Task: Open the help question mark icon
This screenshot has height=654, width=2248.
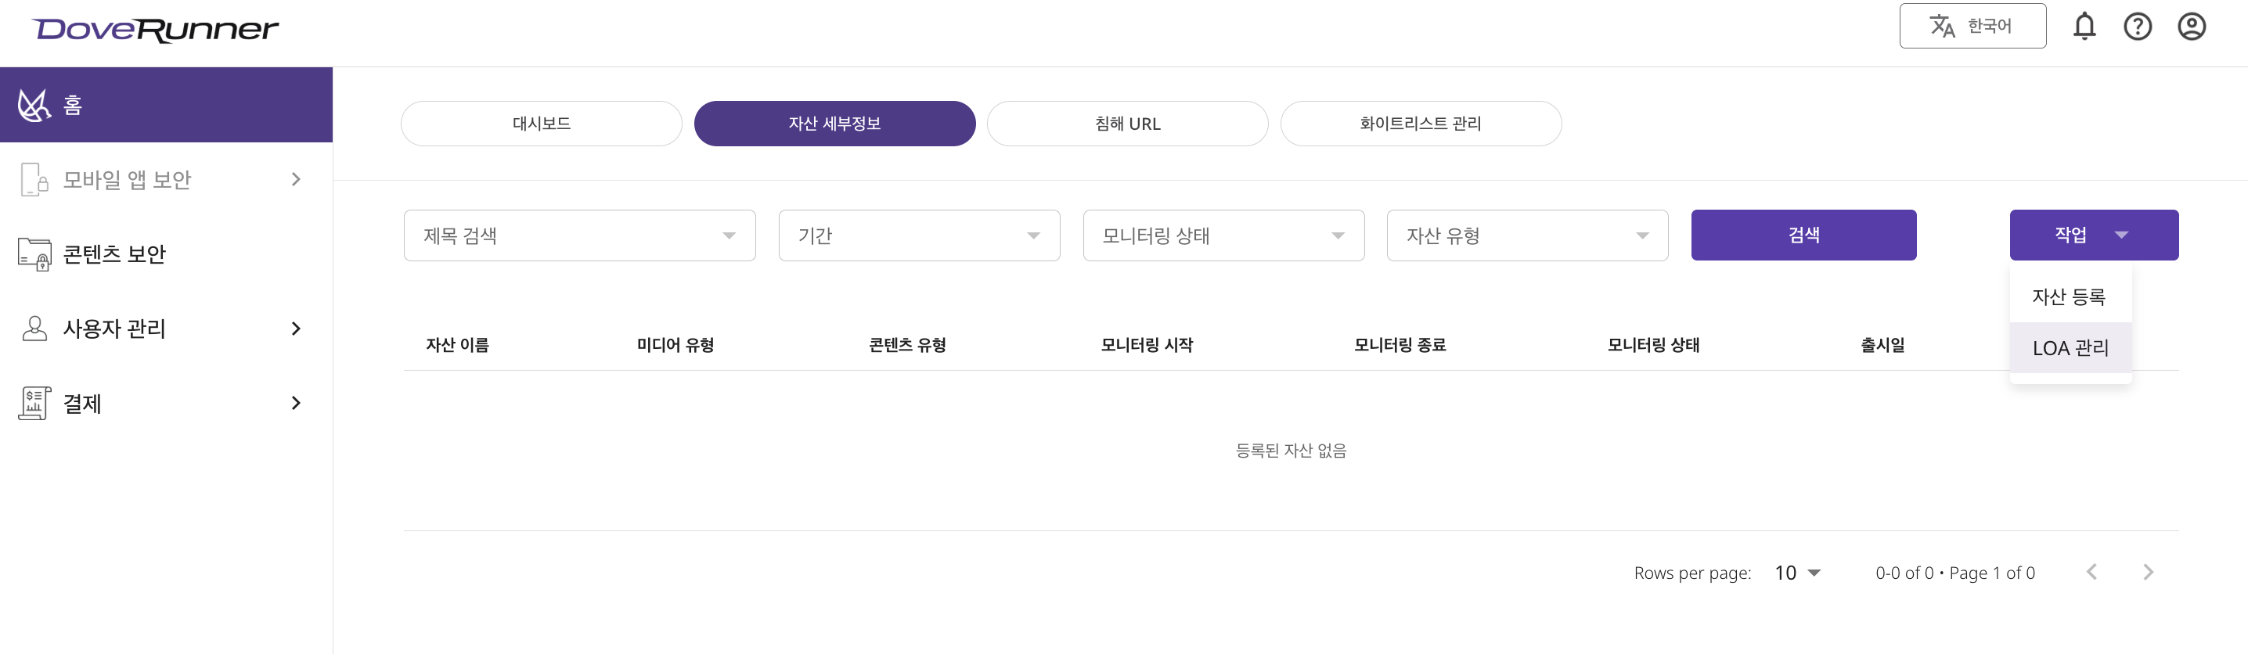Action: coord(2137,26)
